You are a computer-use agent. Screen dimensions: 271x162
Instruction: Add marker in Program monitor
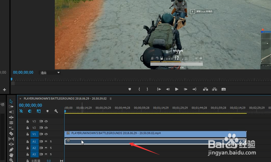point(130,89)
